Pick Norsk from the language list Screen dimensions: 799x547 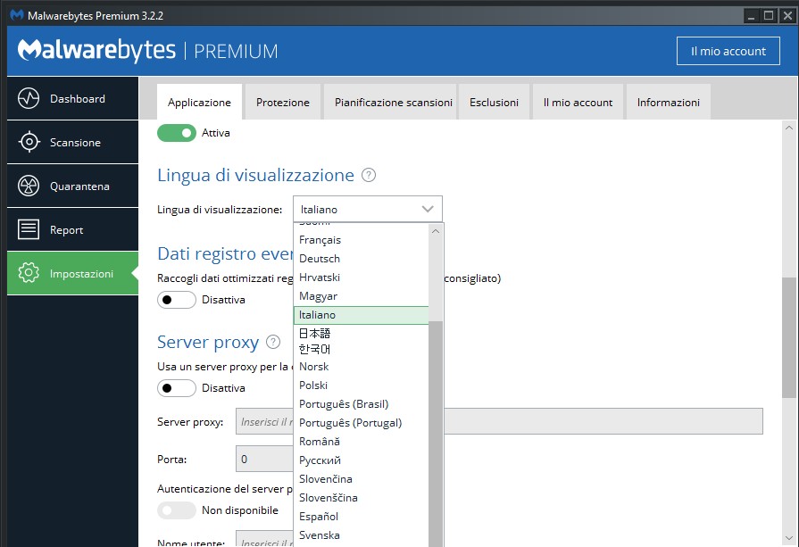point(362,367)
